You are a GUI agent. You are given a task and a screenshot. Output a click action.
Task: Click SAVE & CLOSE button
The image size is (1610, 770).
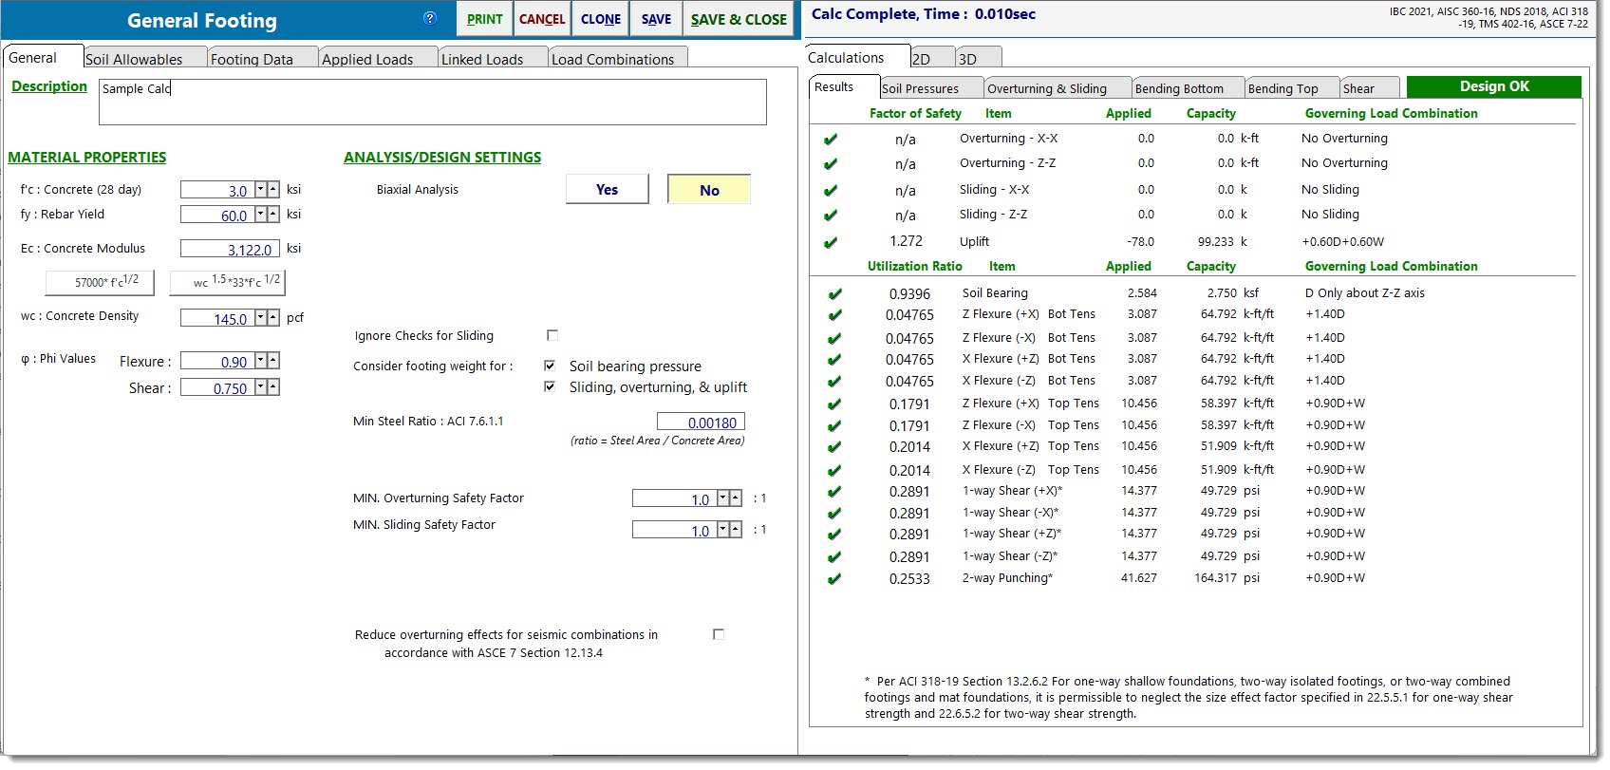click(x=739, y=19)
